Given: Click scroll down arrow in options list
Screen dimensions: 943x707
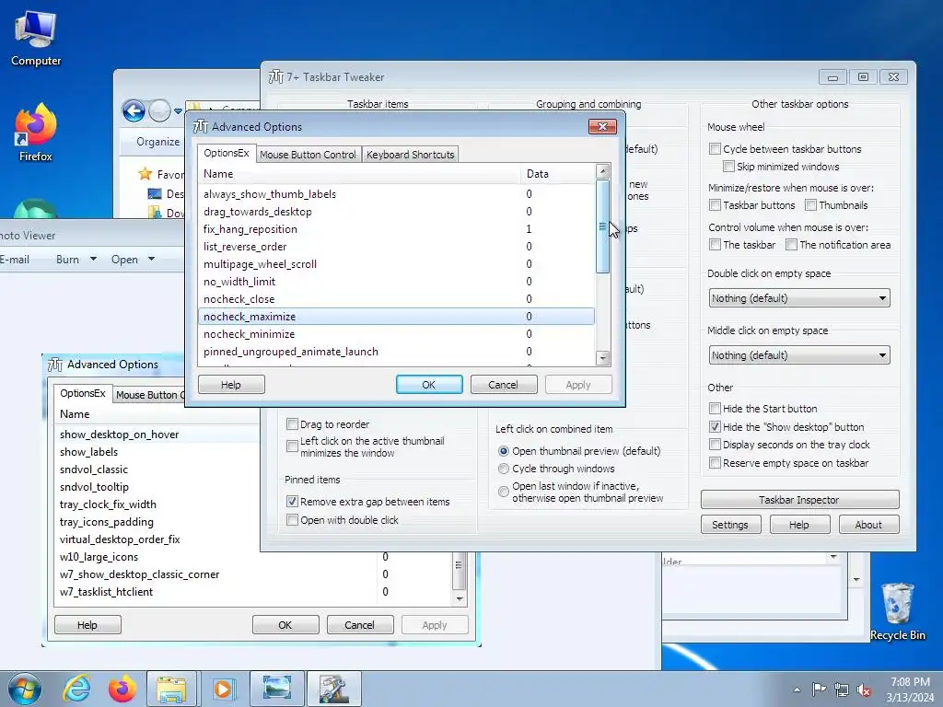Looking at the screenshot, I should tap(602, 358).
